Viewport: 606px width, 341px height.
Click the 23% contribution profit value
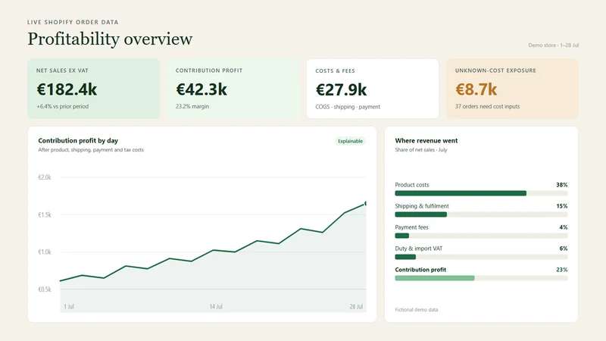tap(562, 270)
